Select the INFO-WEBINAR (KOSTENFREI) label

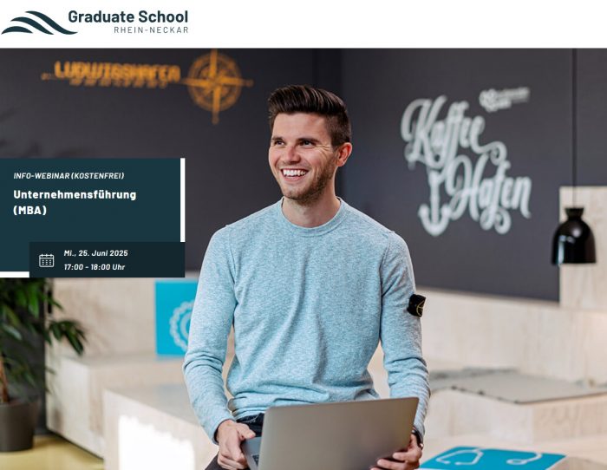[x=69, y=176]
